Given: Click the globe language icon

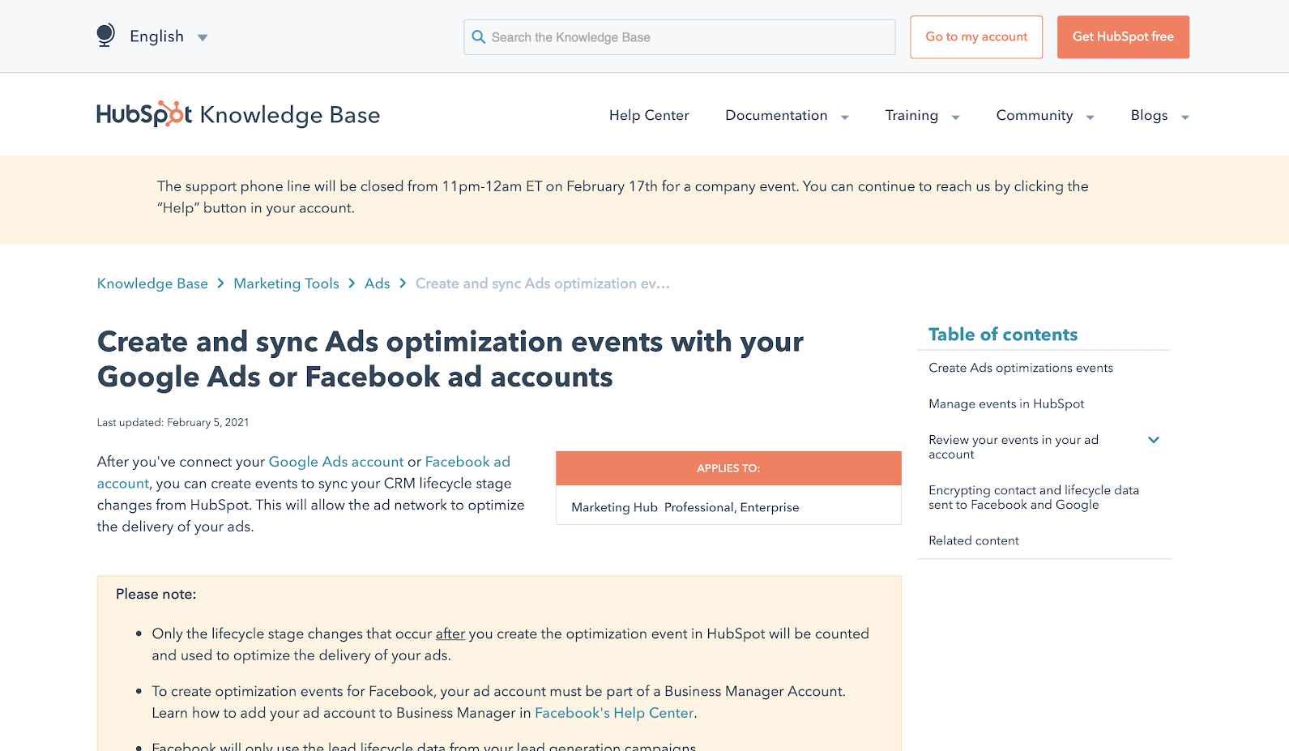Looking at the screenshot, I should [105, 36].
